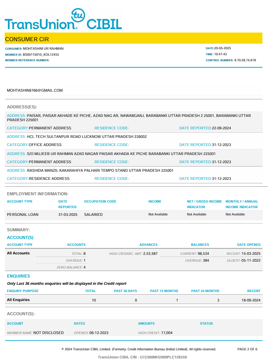Select consumer name MOHTASHIM UR RAHMAN

click(43, 48)
